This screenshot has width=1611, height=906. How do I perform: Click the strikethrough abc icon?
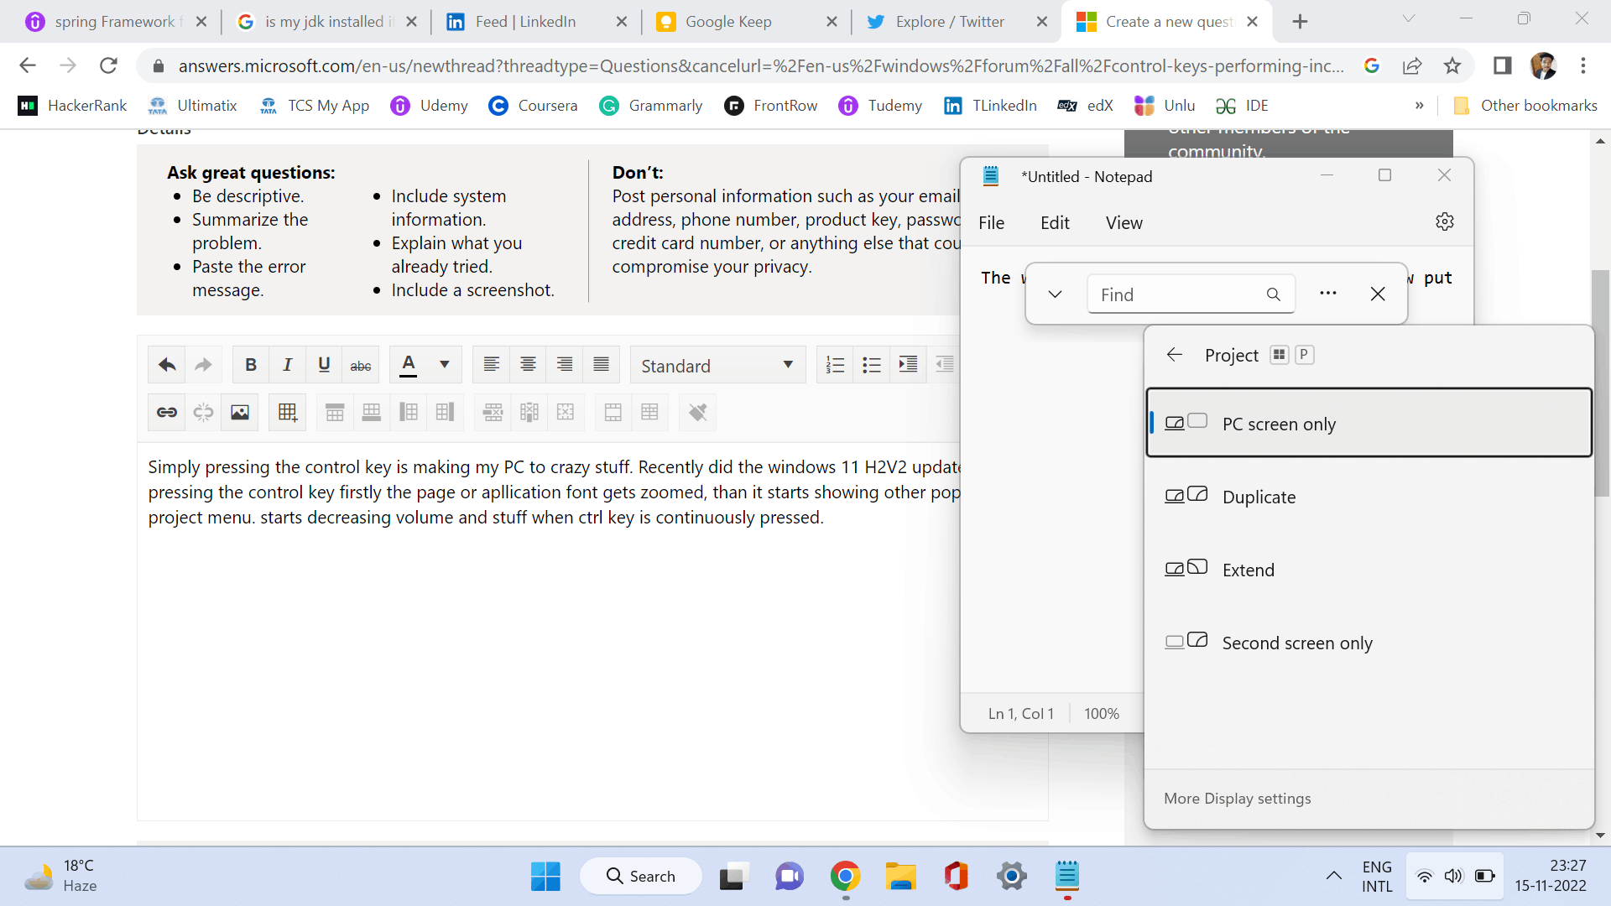(361, 365)
